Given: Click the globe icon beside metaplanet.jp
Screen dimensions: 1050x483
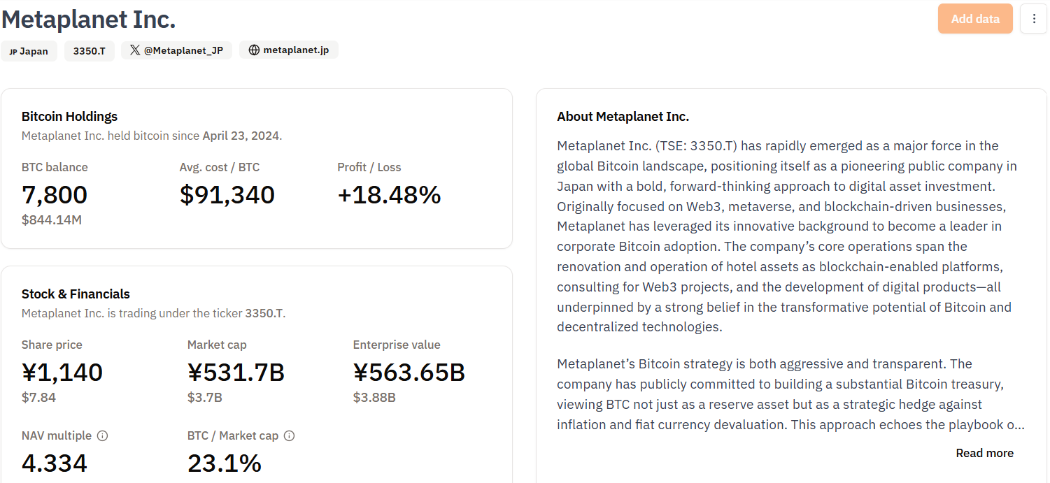Looking at the screenshot, I should coord(254,50).
